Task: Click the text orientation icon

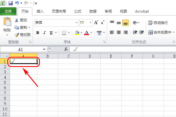Action: (135, 23)
